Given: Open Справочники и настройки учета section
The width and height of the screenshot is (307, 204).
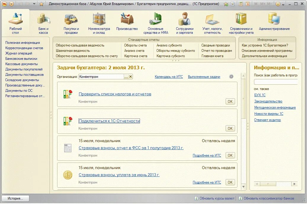Looking at the screenshot, I should pyautogui.click(x=241, y=23).
